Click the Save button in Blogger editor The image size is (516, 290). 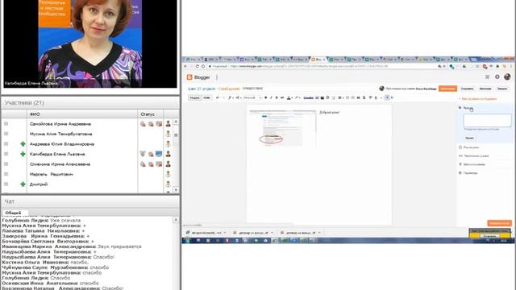(467, 89)
